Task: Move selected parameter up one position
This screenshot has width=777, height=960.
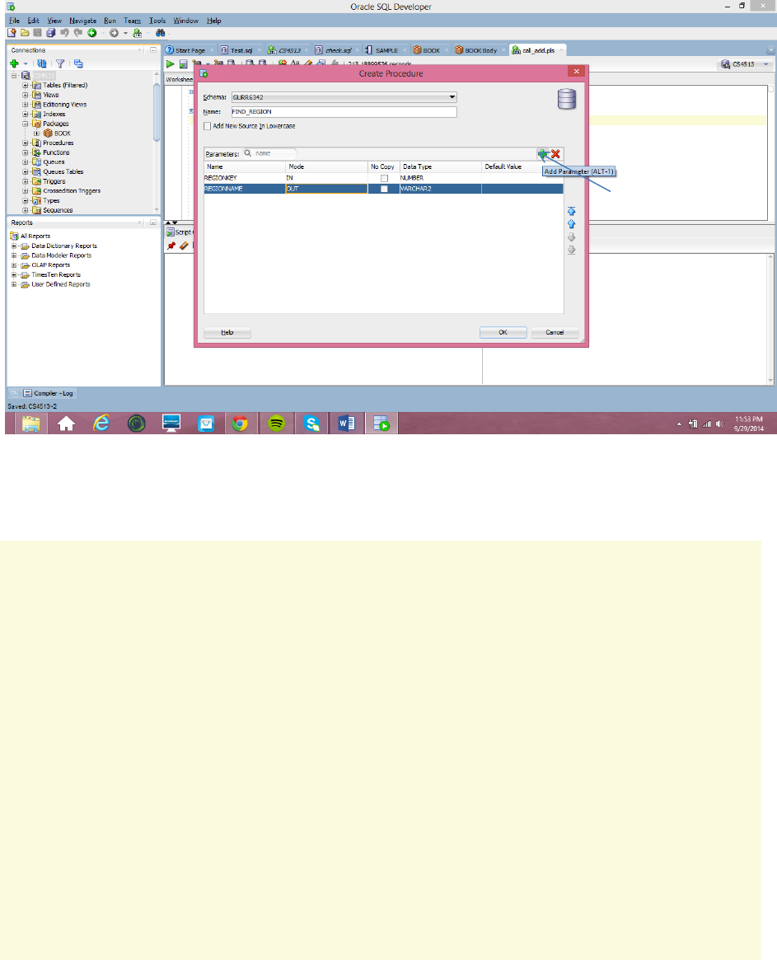Action: click(571, 224)
